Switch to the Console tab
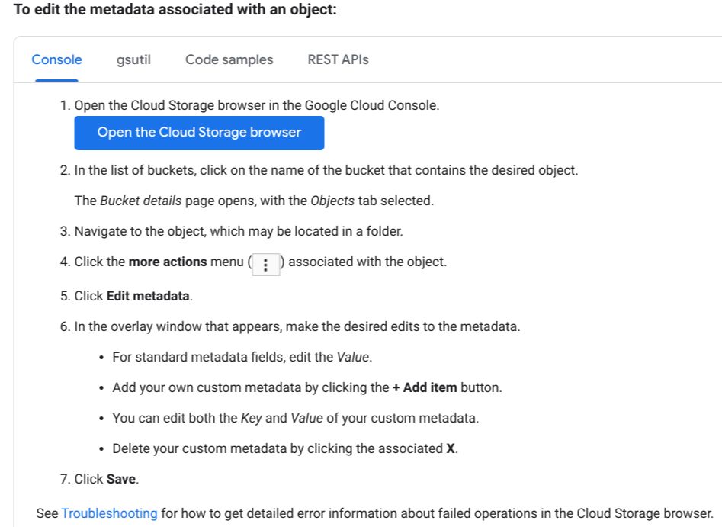 [56, 59]
